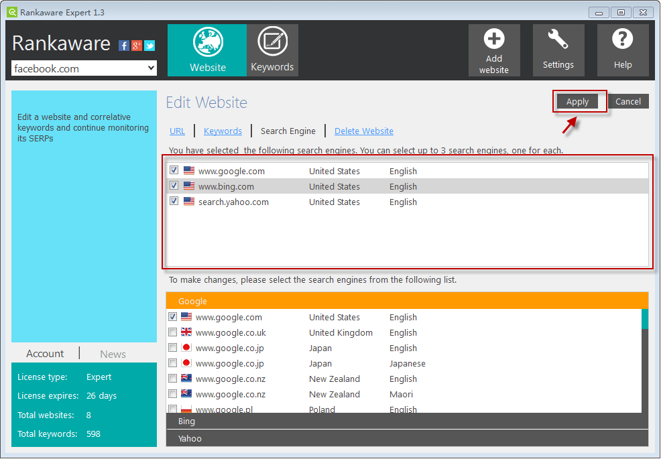This screenshot has width=661, height=459.
Task: Collapse the Google engines section
Action: click(x=407, y=301)
